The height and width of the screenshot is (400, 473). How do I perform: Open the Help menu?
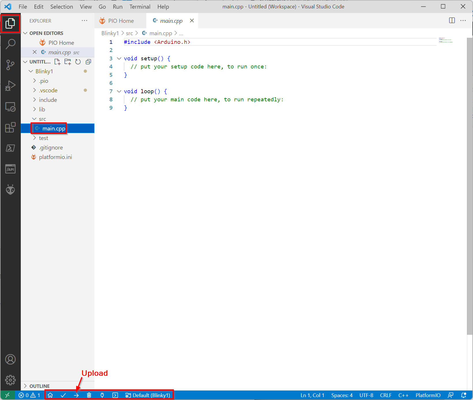click(x=163, y=7)
